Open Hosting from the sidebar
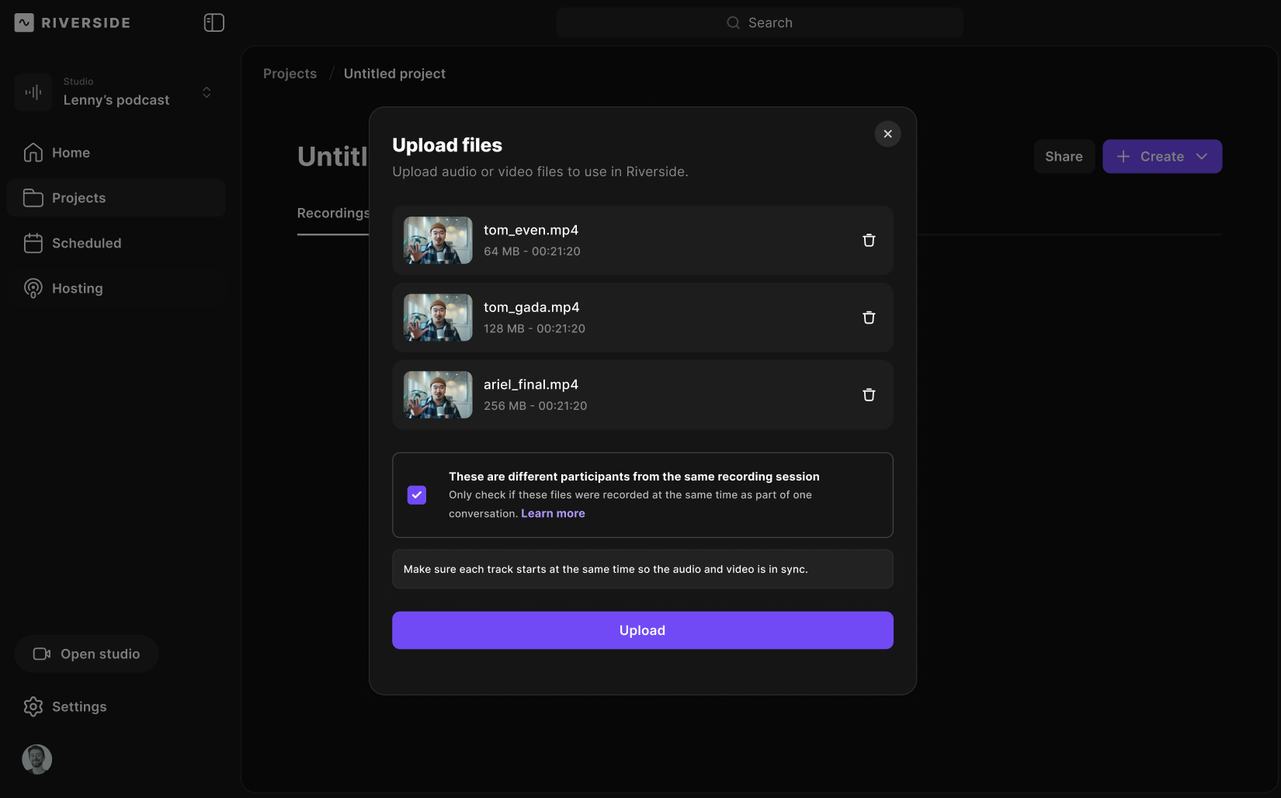The width and height of the screenshot is (1281, 798). point(77,288)
